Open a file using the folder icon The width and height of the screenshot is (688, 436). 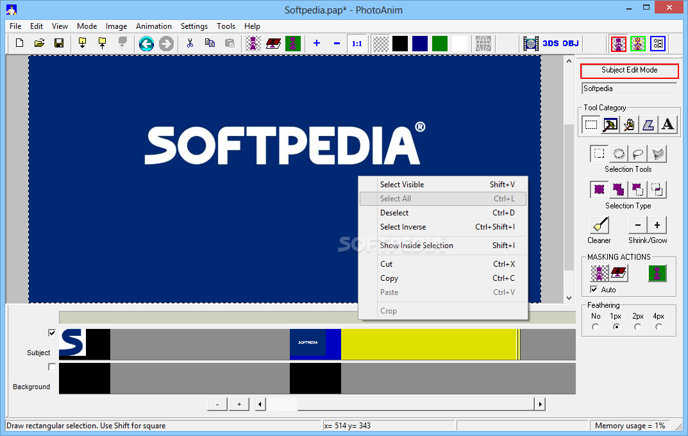click(40, 43)
